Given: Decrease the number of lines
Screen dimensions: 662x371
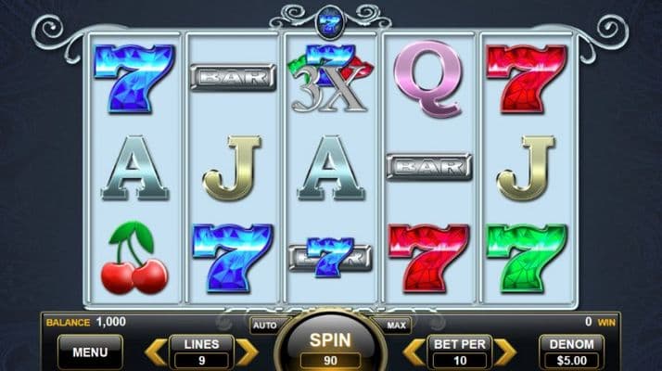Looking at the screenshot, I should 156,352.
